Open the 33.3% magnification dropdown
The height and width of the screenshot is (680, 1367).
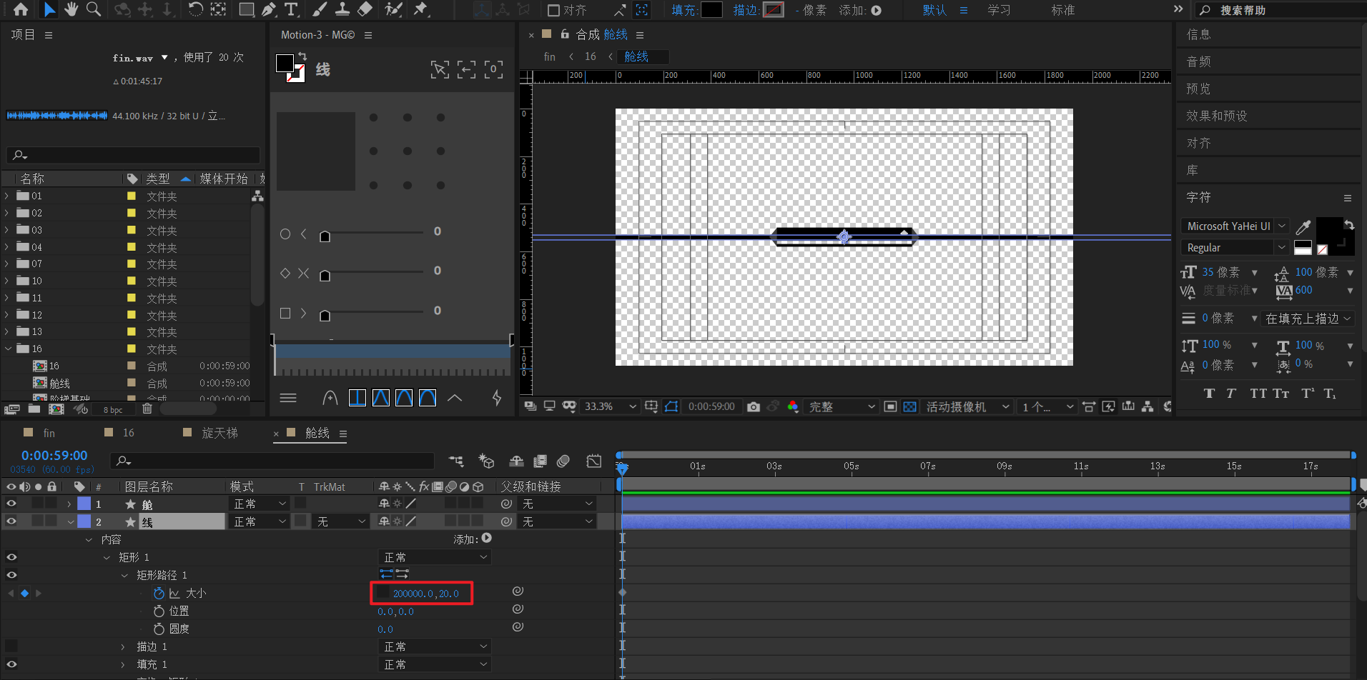(609, 406)
